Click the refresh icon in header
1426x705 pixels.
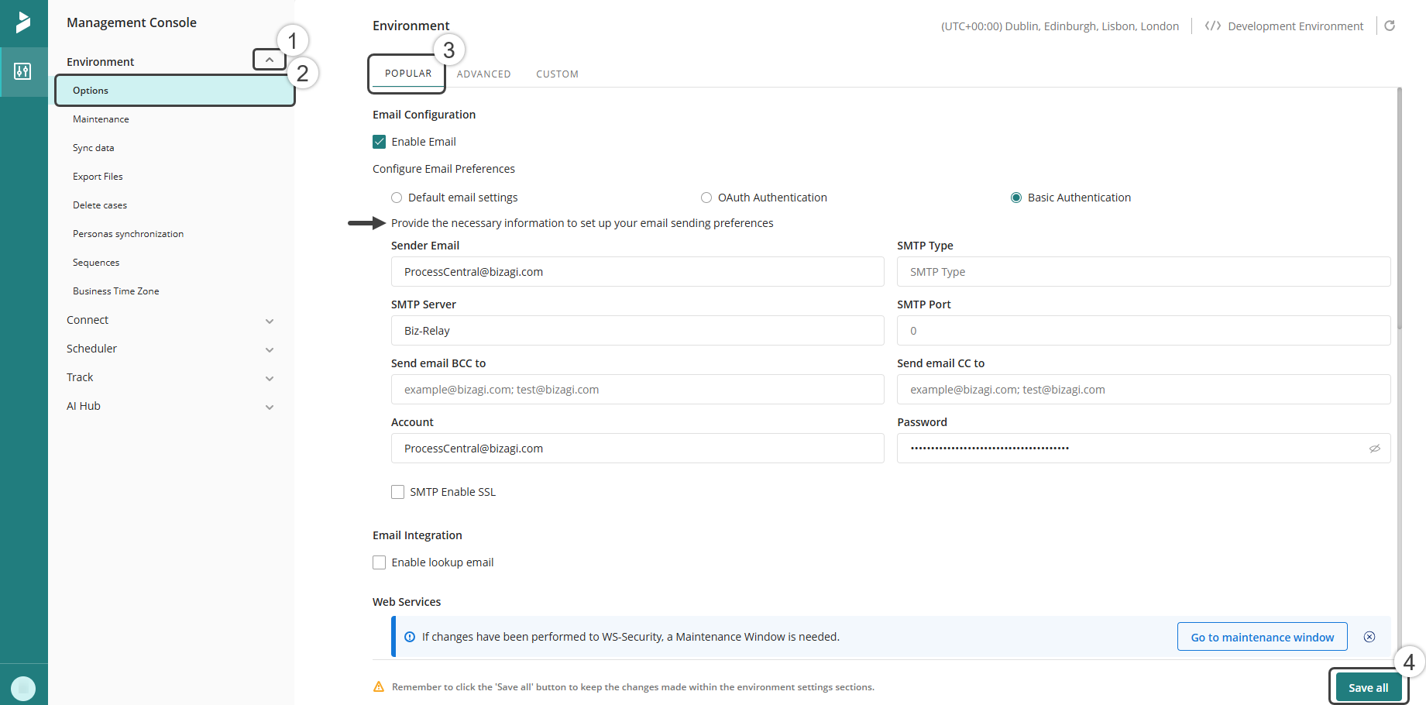1390,26
